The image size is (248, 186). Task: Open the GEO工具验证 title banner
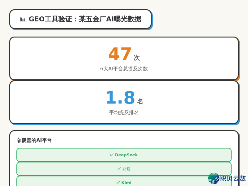point(81,19)
